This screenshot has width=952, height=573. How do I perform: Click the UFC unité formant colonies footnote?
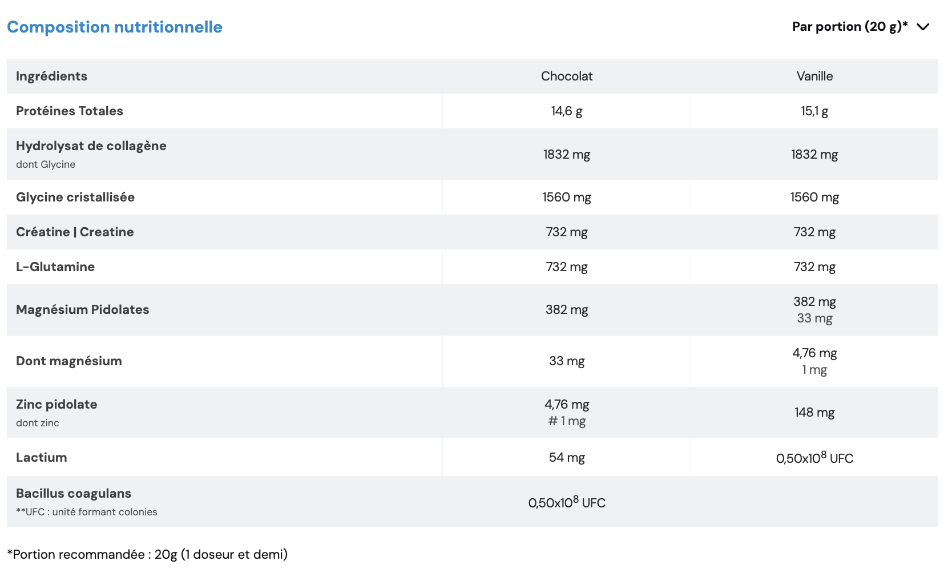click(x=87, y=512)
